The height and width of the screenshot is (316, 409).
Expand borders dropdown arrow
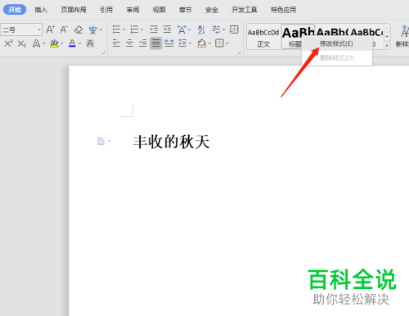click(227, 43)
